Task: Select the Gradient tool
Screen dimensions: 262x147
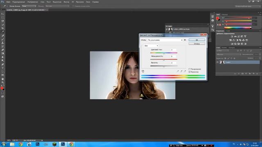Action: click(x=2, y=53)
